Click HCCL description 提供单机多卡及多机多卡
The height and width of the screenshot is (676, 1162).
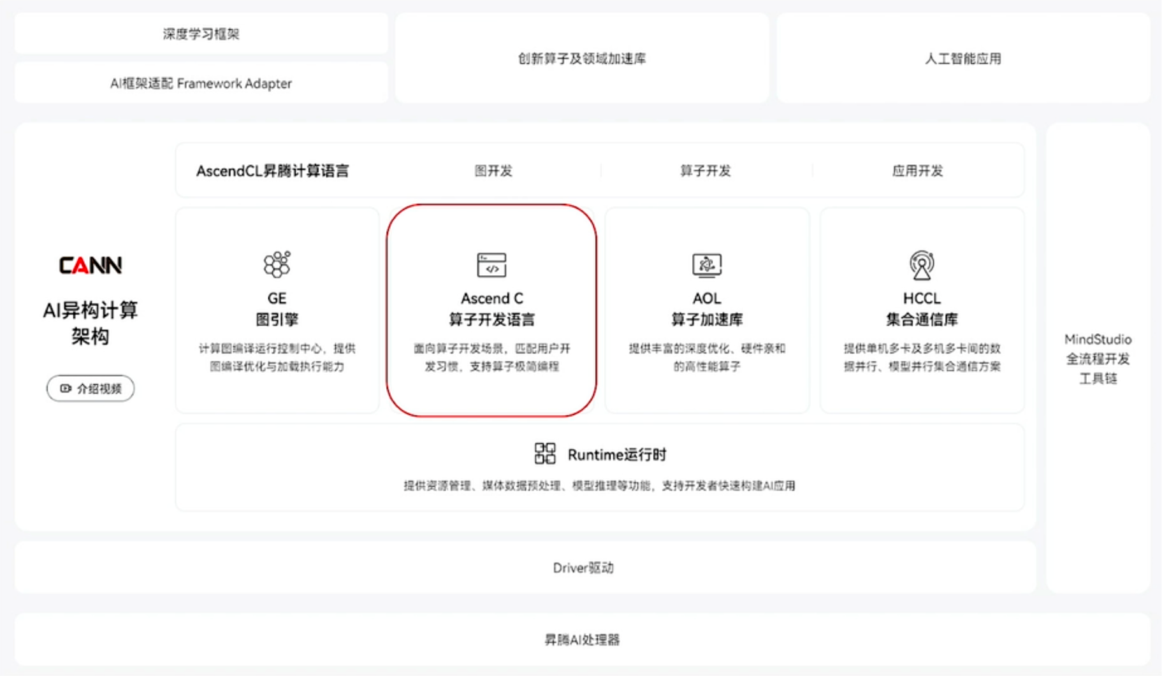[x=922, y=357]
